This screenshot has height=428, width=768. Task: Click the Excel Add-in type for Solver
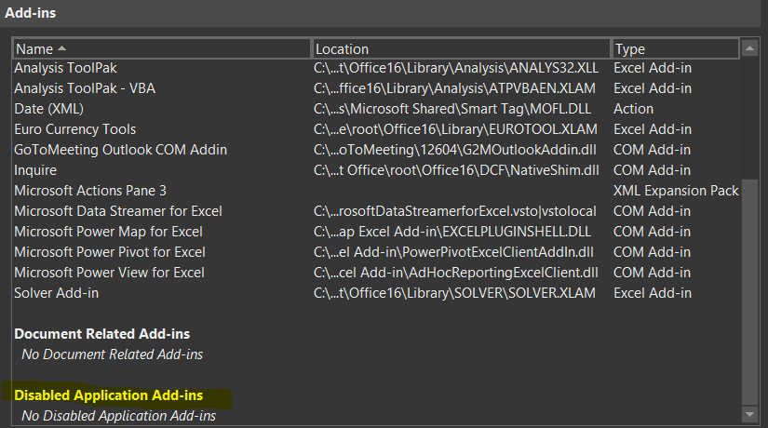click(653, 293)
